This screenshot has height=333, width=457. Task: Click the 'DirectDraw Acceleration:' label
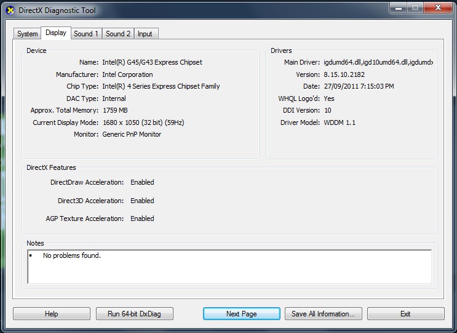coord(87,182)
